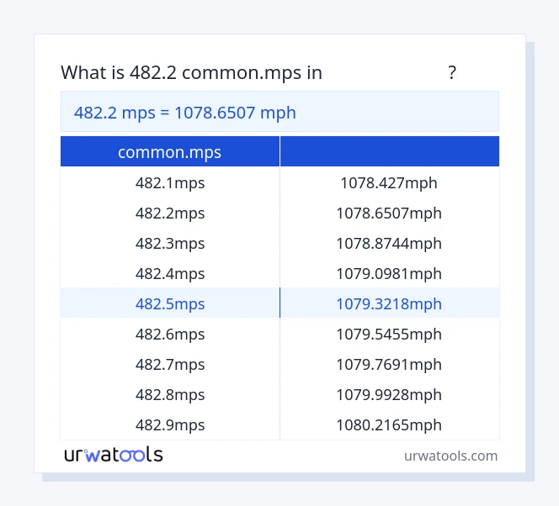Click the question heading text
This screenshot has width=559, height=506.
(x=191, y=73)
